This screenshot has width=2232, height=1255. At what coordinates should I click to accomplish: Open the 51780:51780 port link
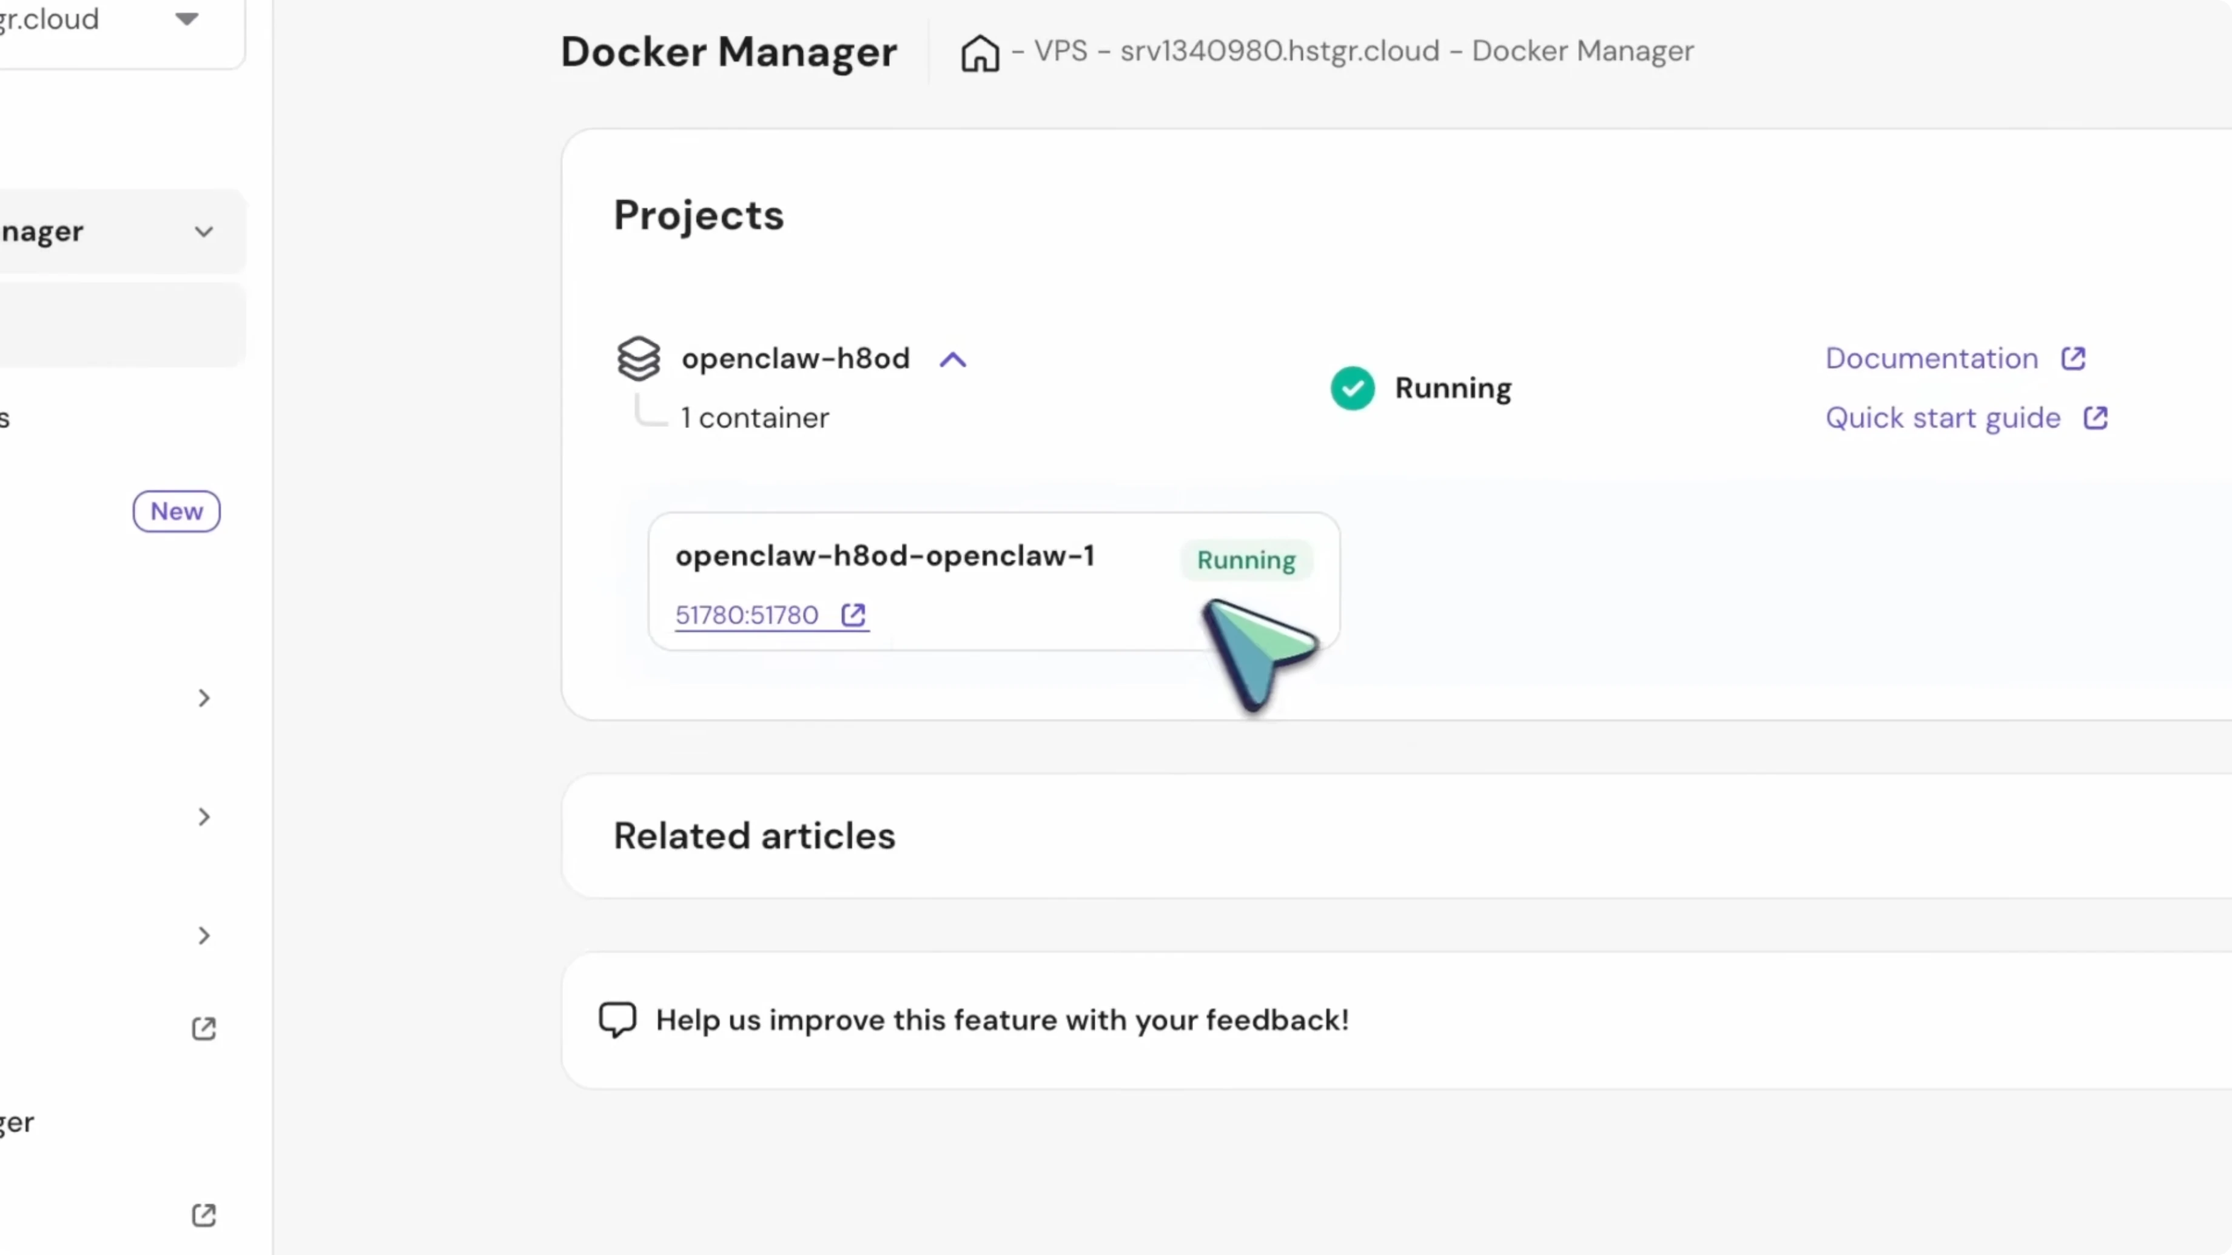tap(746, 615)
